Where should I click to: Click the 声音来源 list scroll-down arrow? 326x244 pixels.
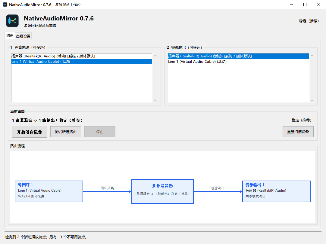155,100
